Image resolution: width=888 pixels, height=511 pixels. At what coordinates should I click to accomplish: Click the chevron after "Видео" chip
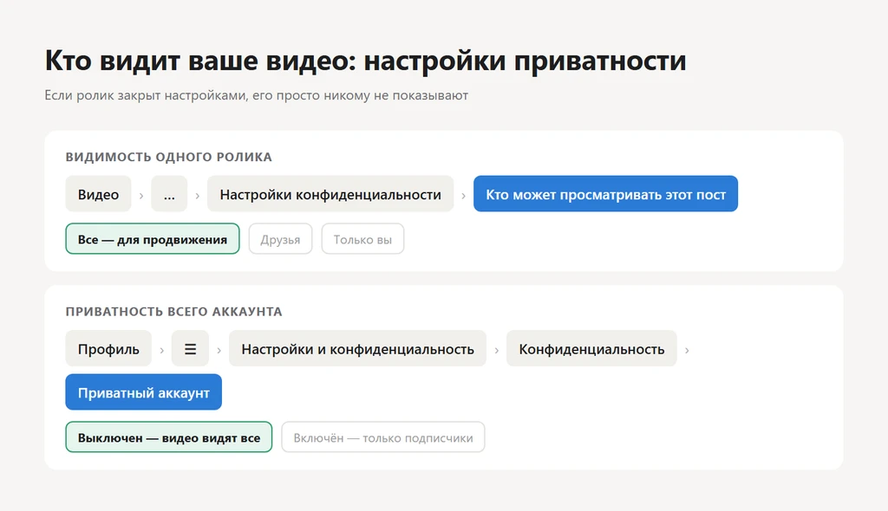click(141, 195)
